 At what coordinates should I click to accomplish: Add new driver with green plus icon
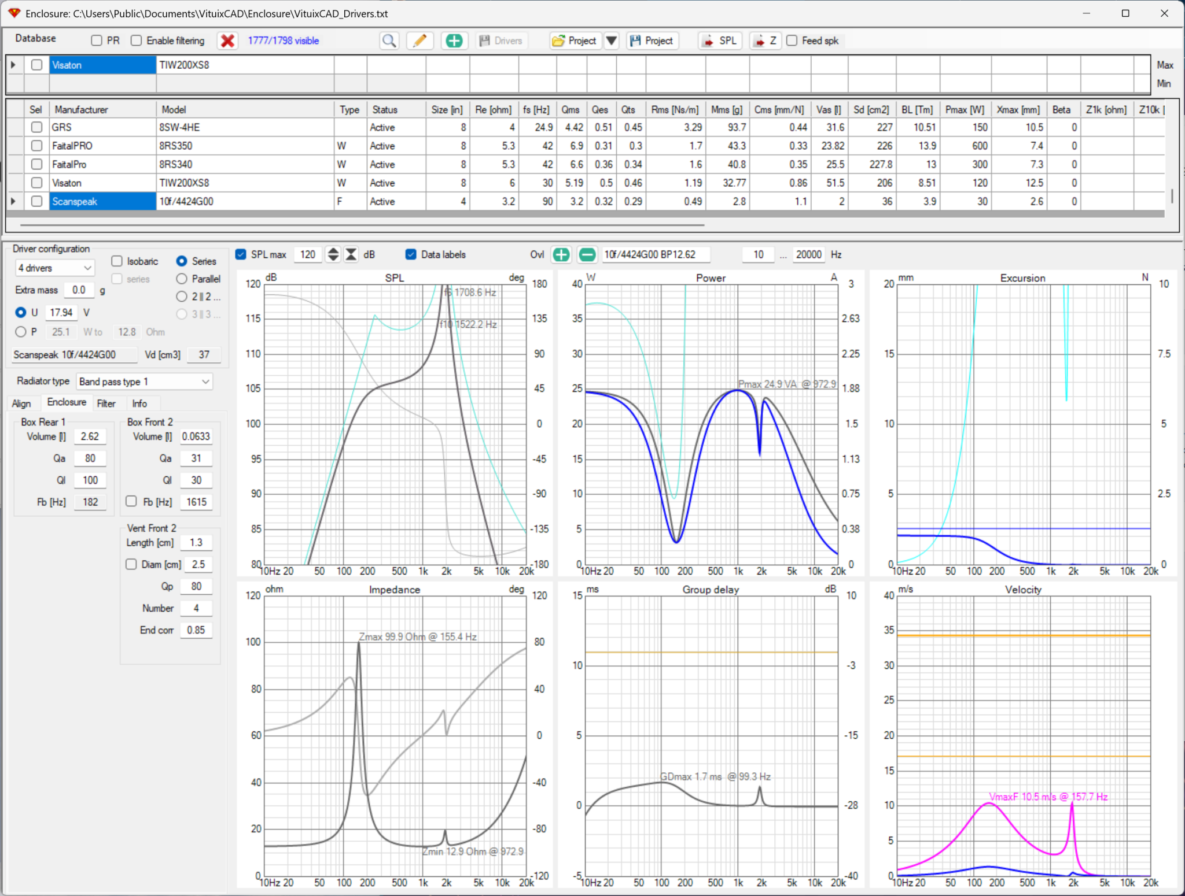[454, 40]
